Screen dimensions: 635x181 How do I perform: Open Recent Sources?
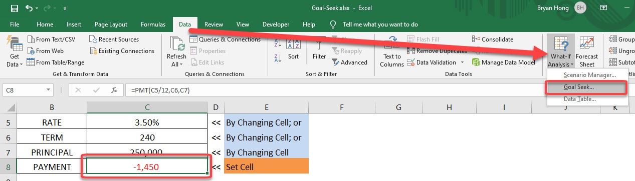[x=114, y=39]
